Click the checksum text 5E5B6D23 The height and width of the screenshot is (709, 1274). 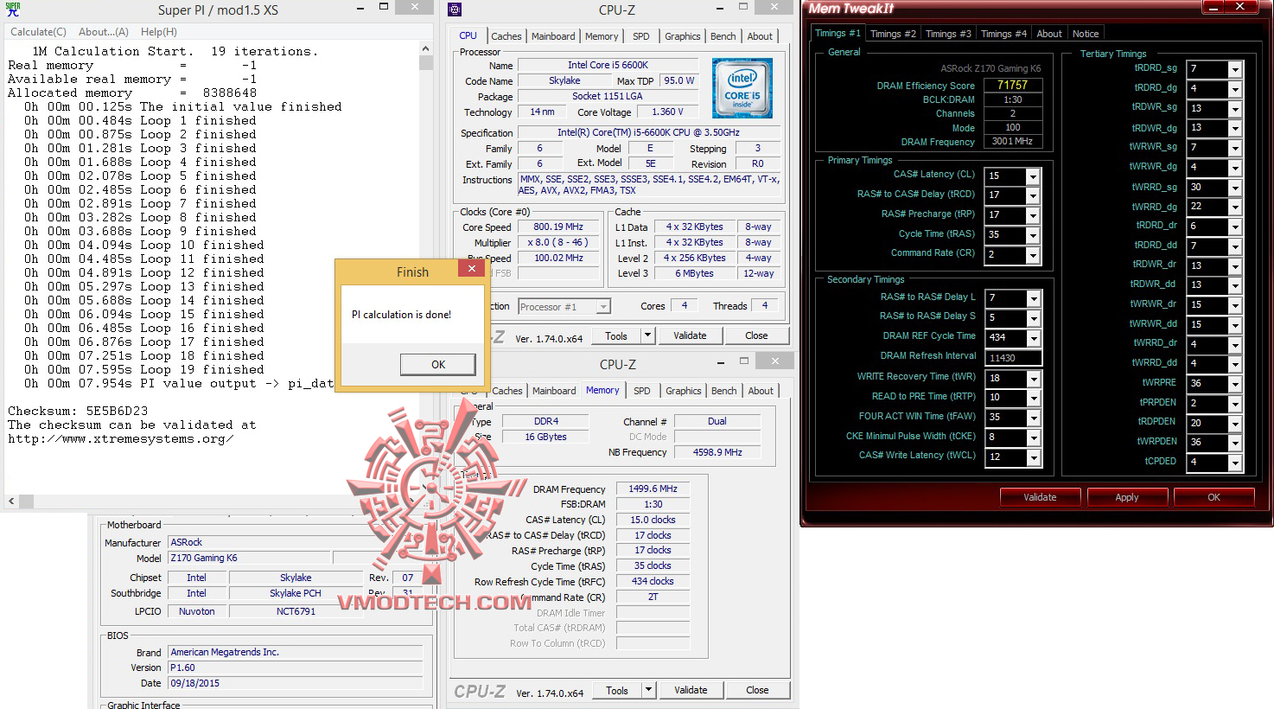117,411
